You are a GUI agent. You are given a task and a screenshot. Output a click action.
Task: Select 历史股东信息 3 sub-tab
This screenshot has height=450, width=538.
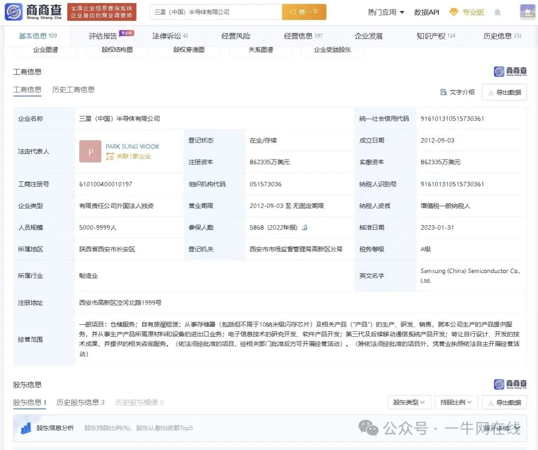80,402
